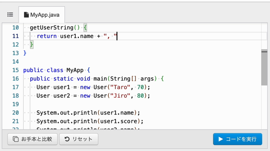The image size is (270, 151).
Task: Run the code with コードを実行
Action: [238, 139]
